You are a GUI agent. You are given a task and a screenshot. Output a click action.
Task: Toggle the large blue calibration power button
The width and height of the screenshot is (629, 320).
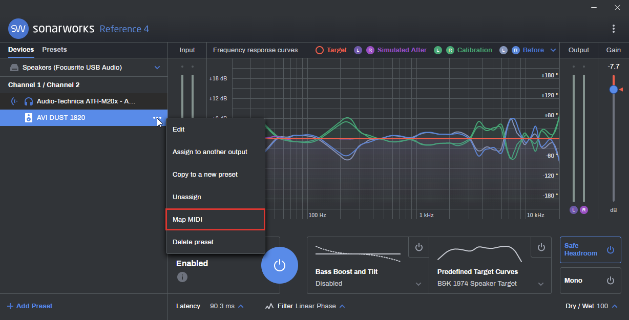279,265
